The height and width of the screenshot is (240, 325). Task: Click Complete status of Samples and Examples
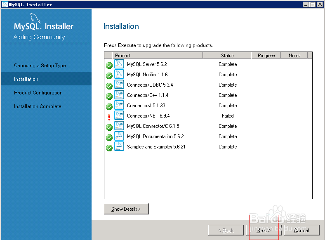click(x=228, y=147)
